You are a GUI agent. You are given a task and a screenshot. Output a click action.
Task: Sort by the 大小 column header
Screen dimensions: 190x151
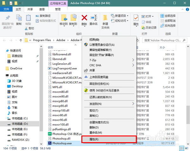162,47
